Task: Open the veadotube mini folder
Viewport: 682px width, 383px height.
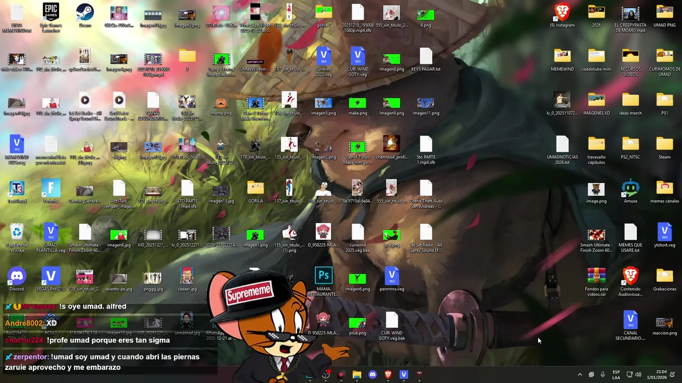Action: point(596,60)
